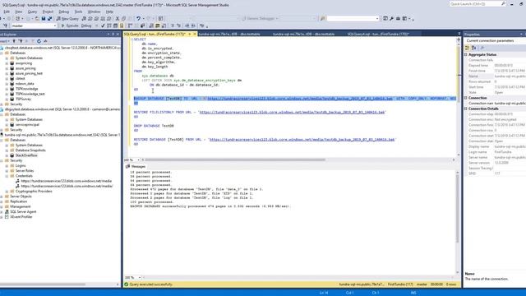Select the SQL Server Agent tree node

coord(23,212)
